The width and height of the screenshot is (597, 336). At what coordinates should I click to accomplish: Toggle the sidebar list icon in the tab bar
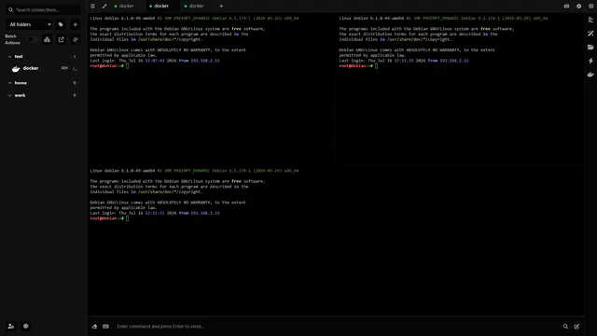[92, 7]
